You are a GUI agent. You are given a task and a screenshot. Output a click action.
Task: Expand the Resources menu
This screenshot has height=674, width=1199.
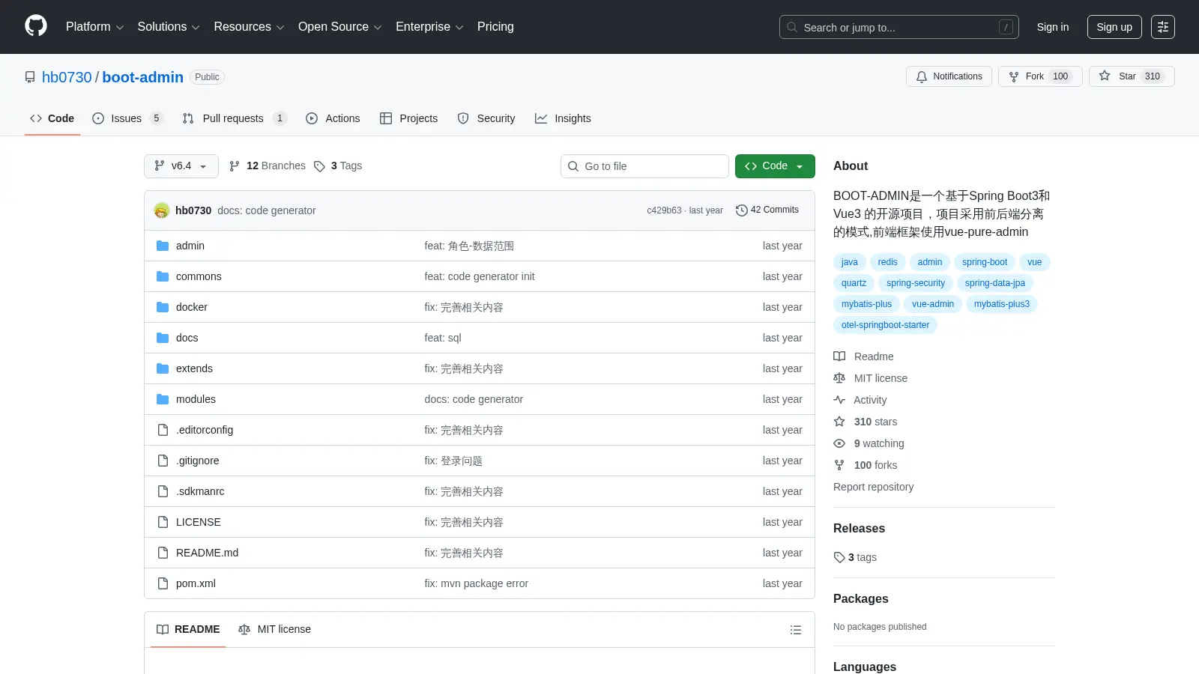click(249, 27)
